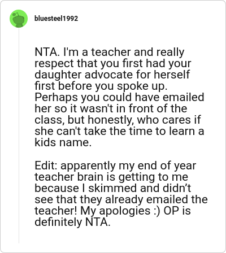
Task: Click the 'NTA. I'm a teacher' opening line
Action: click(x=110, y=52)
